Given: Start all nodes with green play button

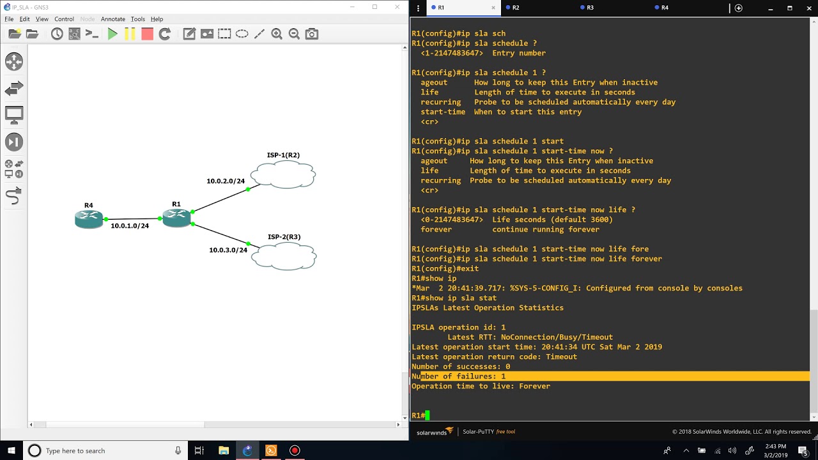Looking at the screenshot, I should pos(112,34).
